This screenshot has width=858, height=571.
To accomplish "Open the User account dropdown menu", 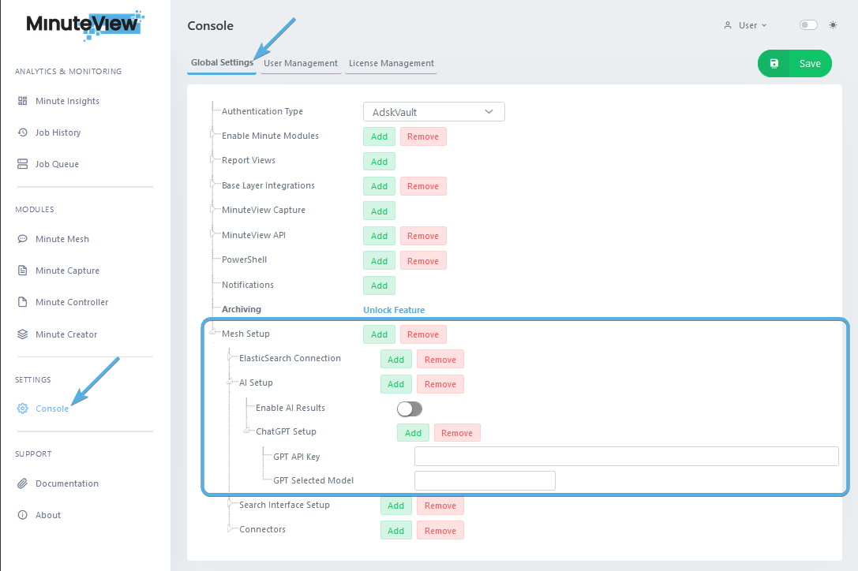I will point(746,25).
